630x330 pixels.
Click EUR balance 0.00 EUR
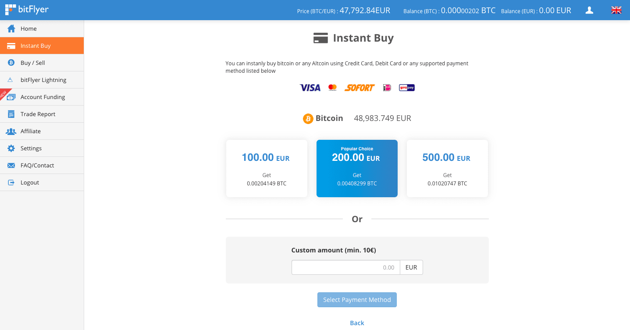pyautogui.click(x=555, y=11)
